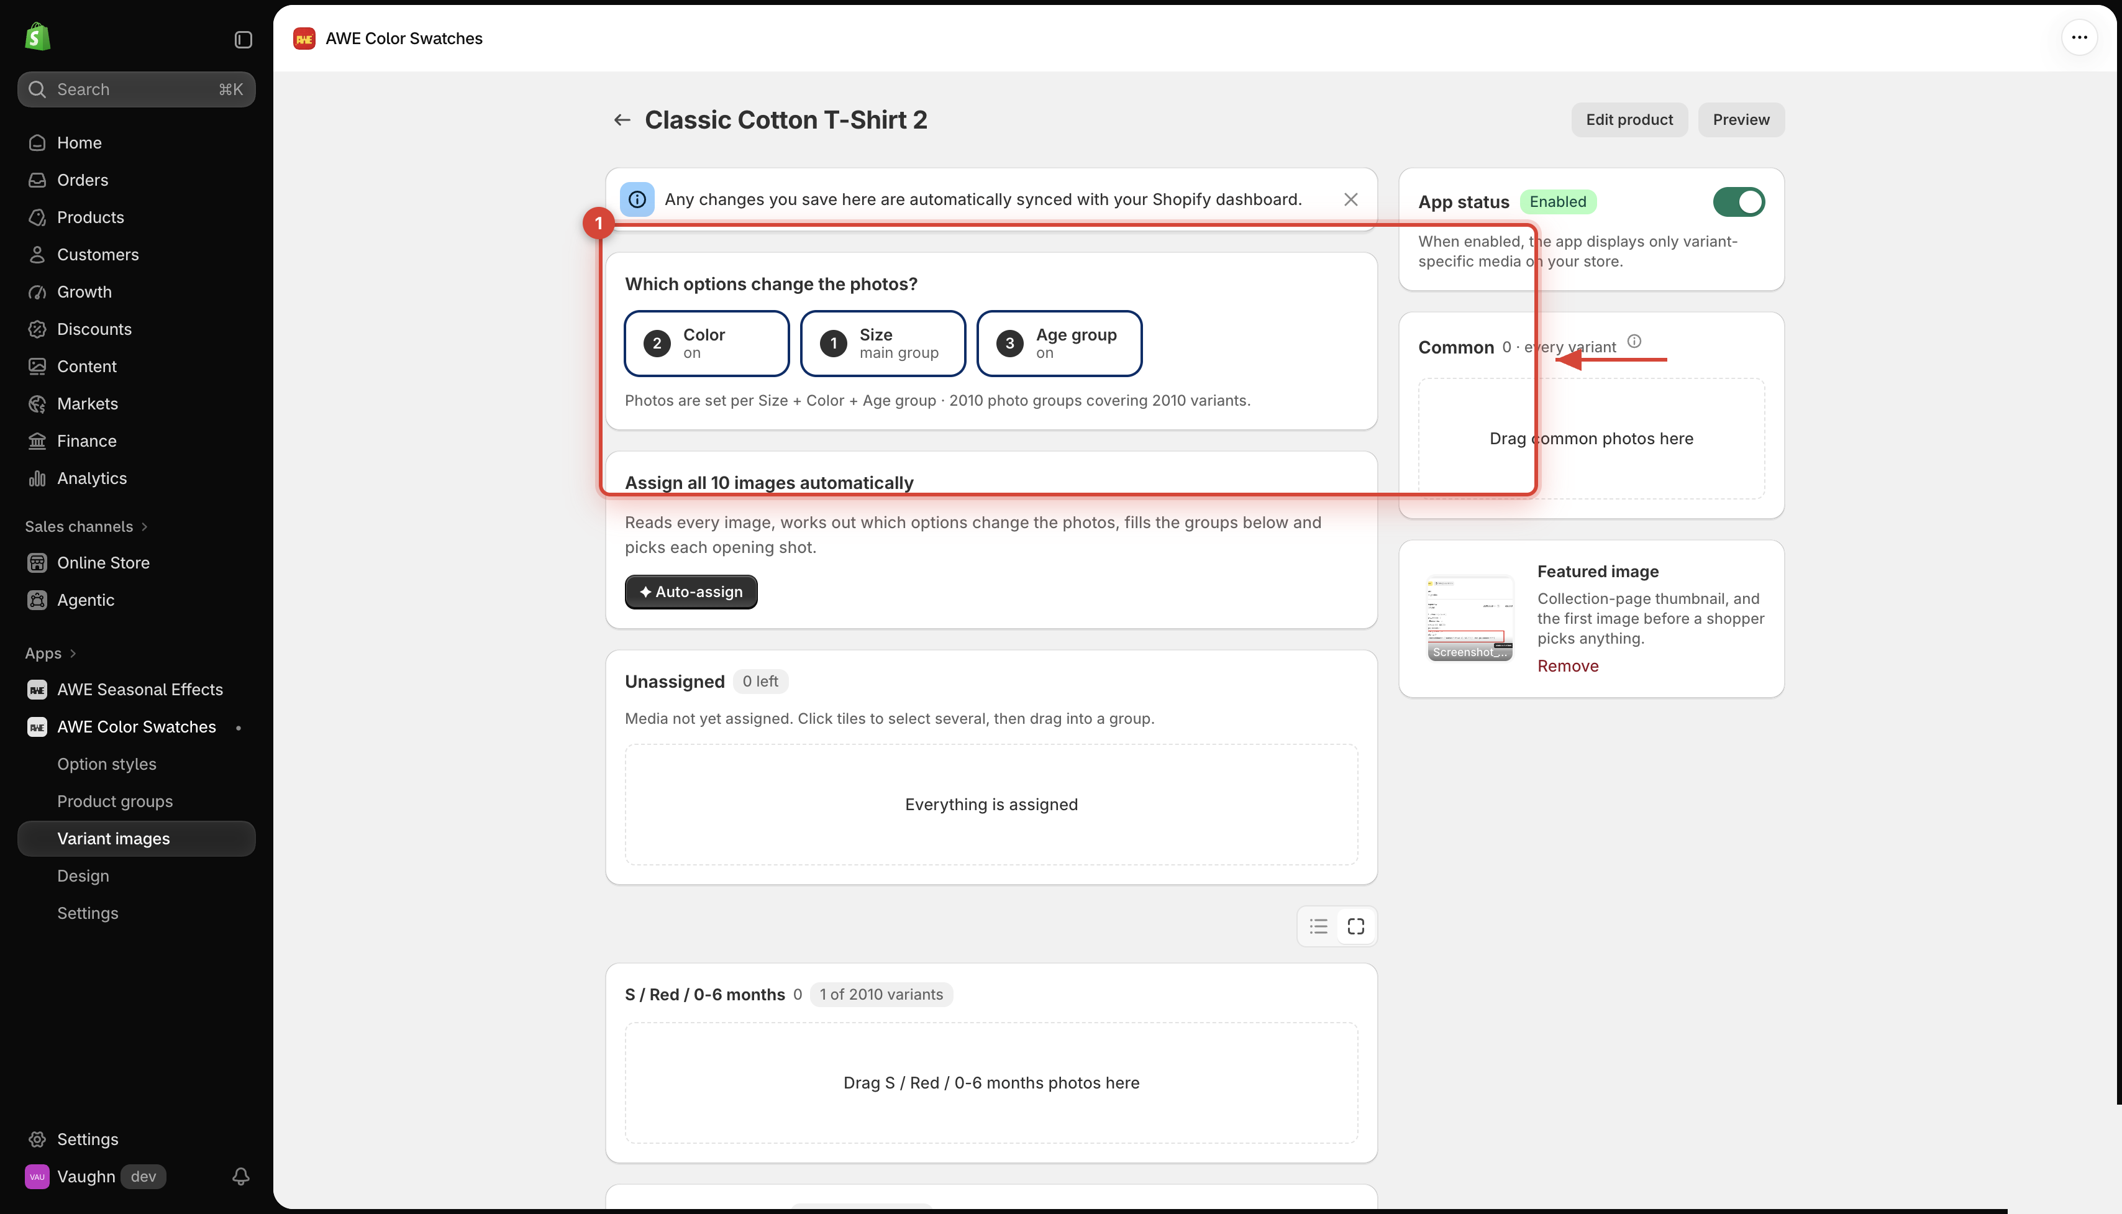This screenshot has width=2122, height=1214.
Task: Open the Design page
Action: (x=137, y=876)
